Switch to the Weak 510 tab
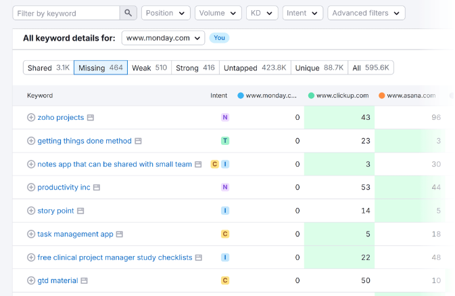455x296 pixels. [x=149, y=68]
